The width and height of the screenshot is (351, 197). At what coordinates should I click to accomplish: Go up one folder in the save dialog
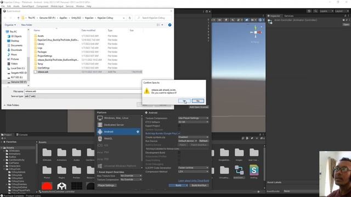click(x=18, y=18)
